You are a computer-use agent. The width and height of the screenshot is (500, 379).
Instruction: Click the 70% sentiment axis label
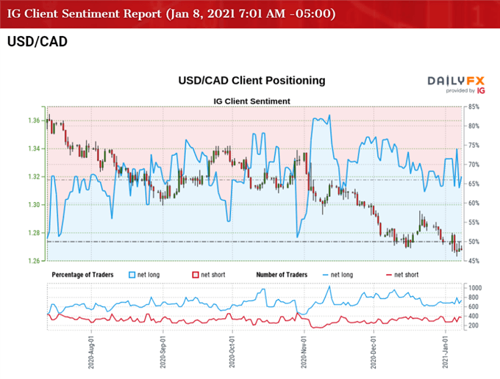[x=474, y=165]
